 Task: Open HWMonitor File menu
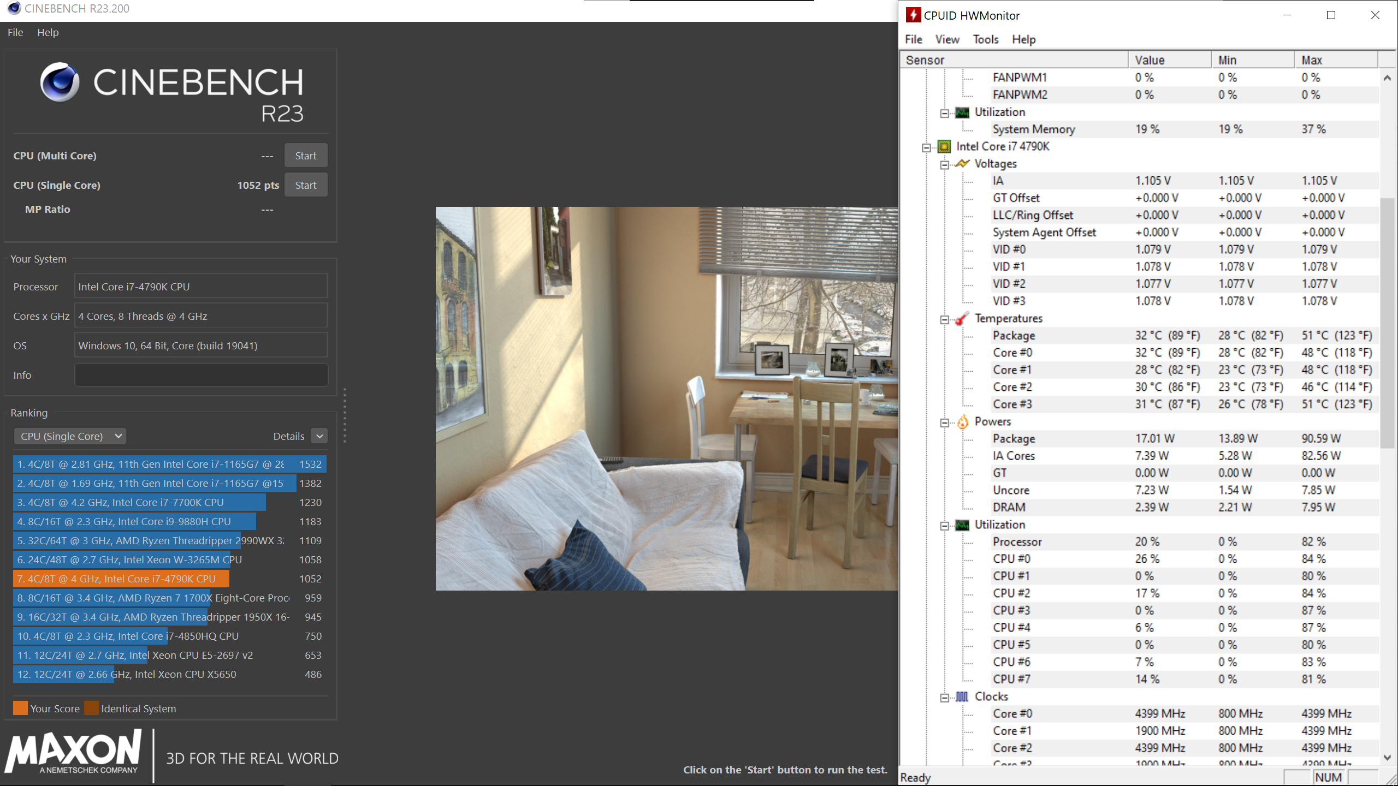(x=913, y=39)
